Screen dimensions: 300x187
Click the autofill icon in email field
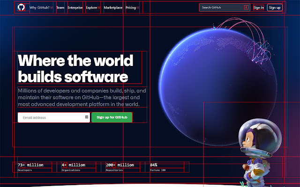click(87, 117)
